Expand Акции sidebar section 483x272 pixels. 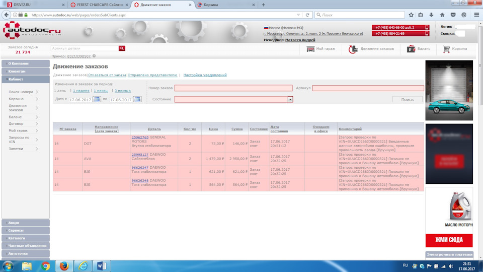(x=26, y=223)
